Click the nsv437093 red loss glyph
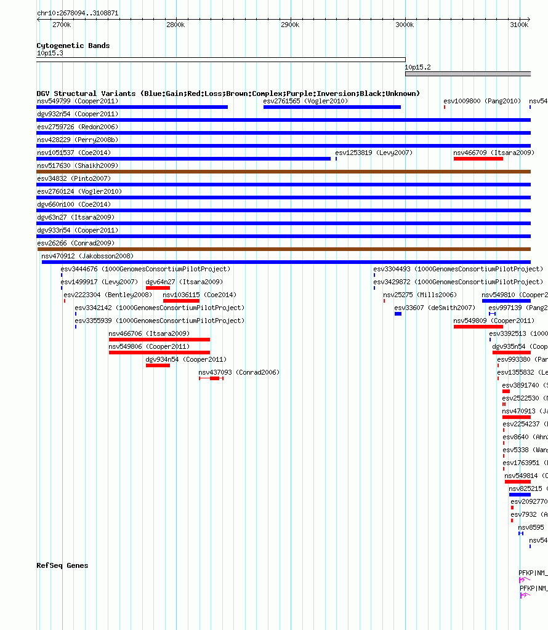Viewport: 548px width, 630px height. coord(211,378)
